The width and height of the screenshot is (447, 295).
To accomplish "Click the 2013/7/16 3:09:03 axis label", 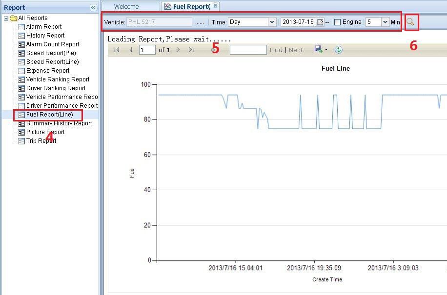I will 393,268.
